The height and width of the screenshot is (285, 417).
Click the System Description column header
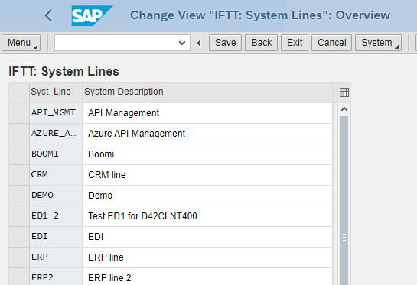(x=207, y=92)
